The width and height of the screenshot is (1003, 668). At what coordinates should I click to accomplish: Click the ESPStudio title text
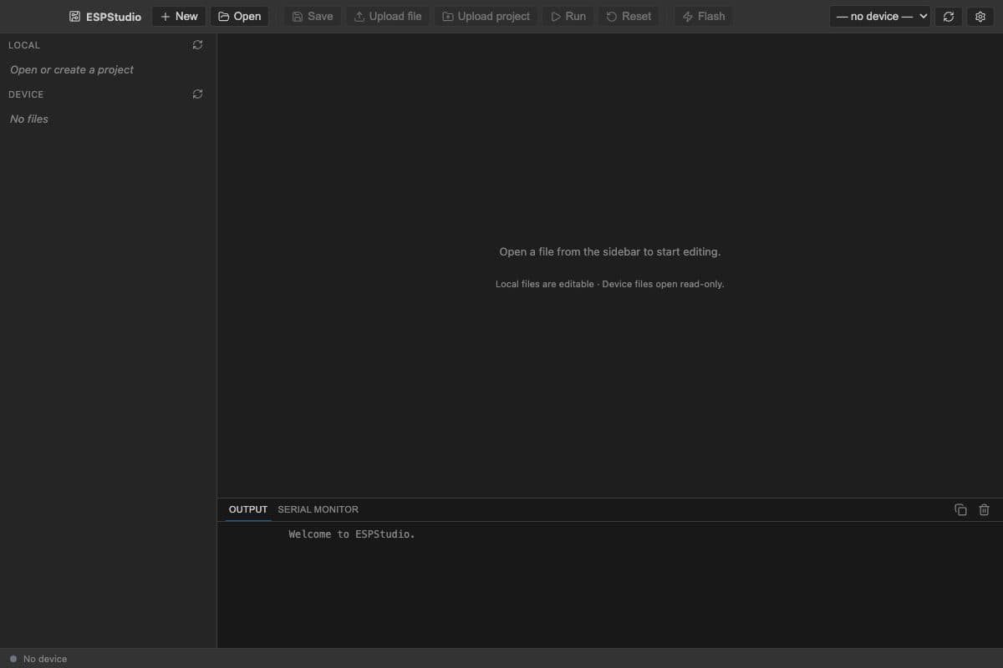[114, 17]
